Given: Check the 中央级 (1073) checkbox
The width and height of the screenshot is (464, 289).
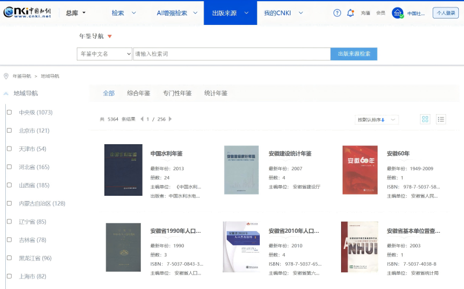Looking at the screenshot, I should [9, 112].
